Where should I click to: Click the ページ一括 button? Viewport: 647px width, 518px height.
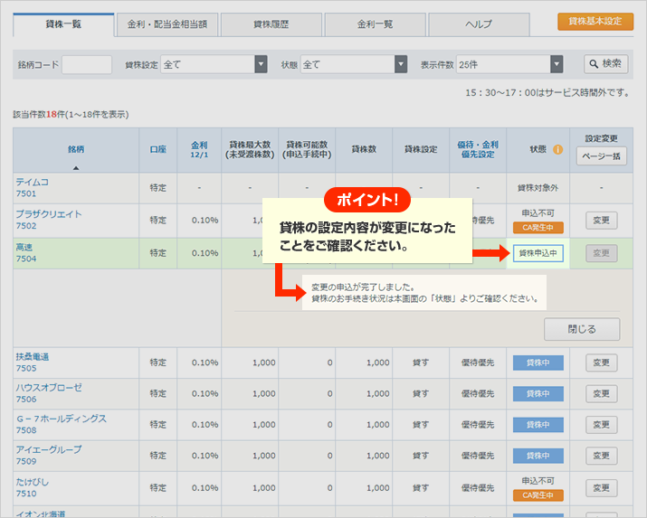pyautogui.click(x=601, y=157)
